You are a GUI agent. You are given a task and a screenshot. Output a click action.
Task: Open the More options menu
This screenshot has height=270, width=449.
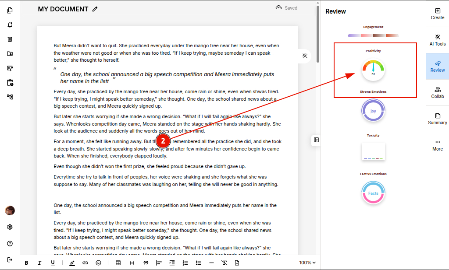(437, 145)
